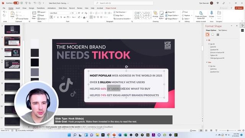
Task: Open the Shape Format ribbon tab
Action: (x=111, y=8)
